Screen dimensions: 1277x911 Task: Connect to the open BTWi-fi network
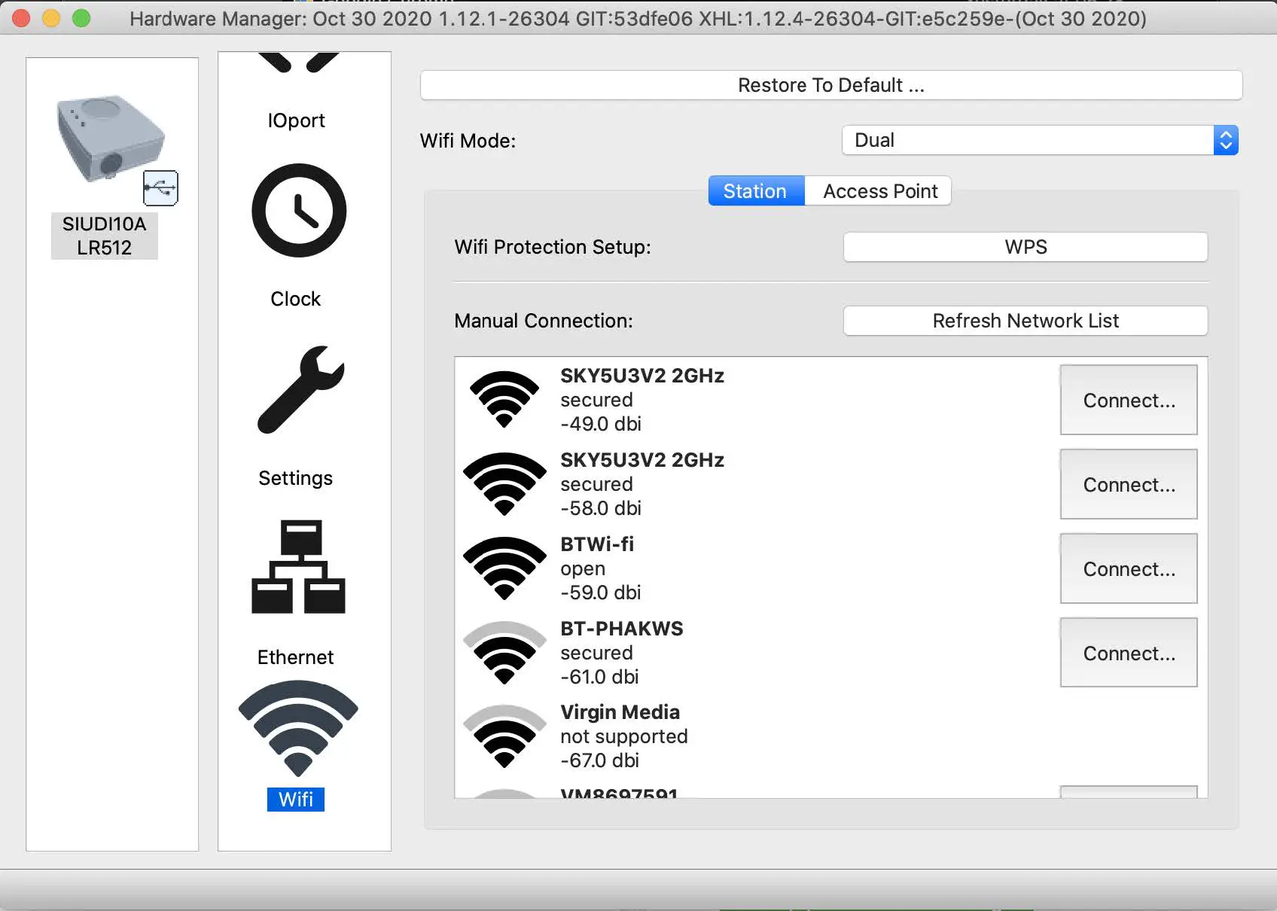pos(1128,568)
